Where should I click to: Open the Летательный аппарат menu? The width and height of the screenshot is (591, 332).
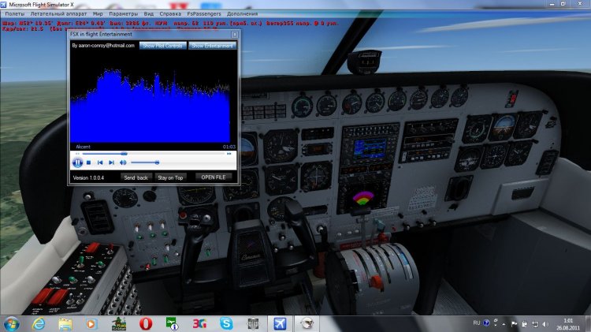[x=58, y=13]
